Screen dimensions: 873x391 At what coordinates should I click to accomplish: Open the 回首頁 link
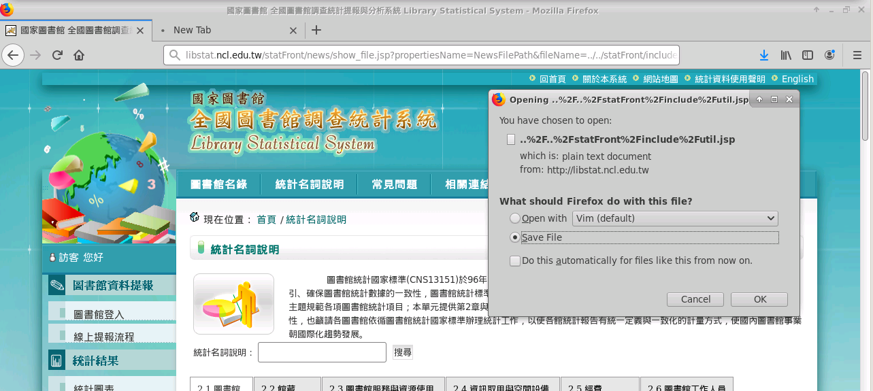(553, 79)
